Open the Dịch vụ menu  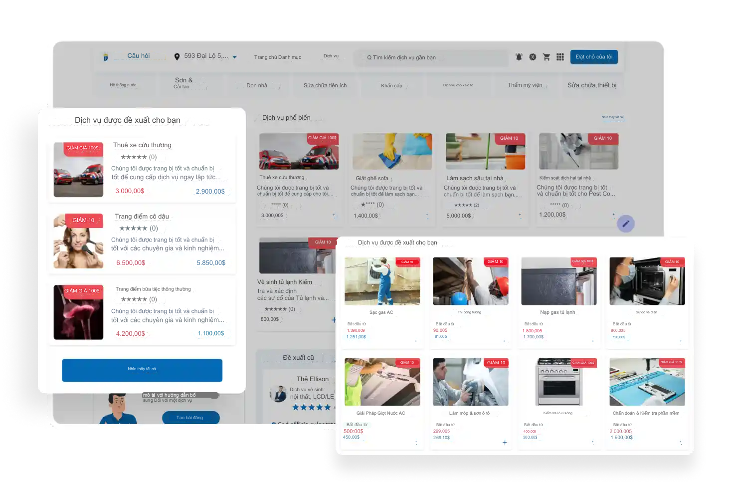[331, 56]
